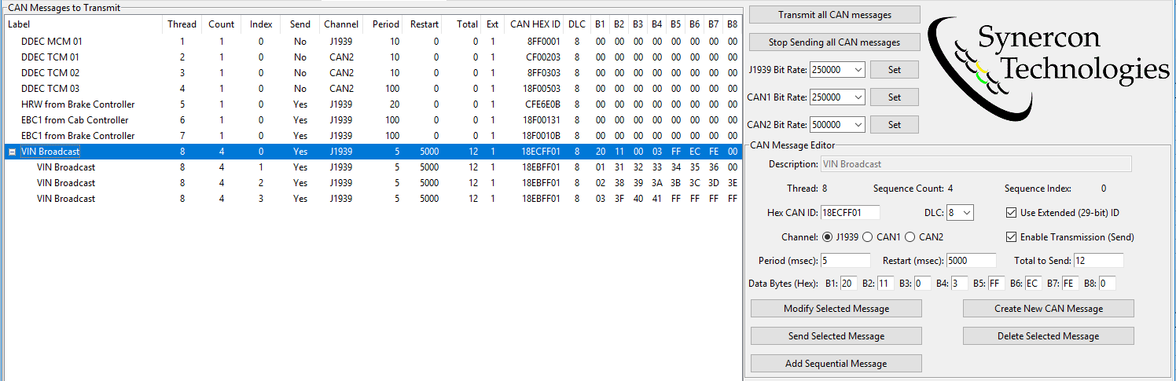This screenshot has height=381, width=1176.
Task: Select VIN Broadcast child with index 1
Action: pyautogui.click(x=373, y=167)
